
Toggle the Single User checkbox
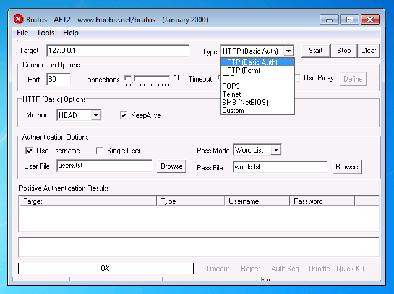[x=100, y=151]
